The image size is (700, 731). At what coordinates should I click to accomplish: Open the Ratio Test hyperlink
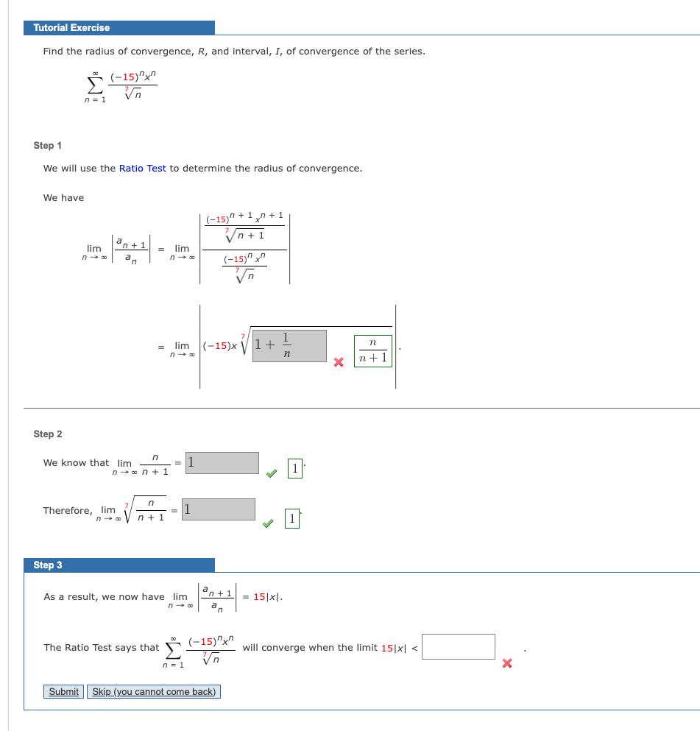coord(142,168)
